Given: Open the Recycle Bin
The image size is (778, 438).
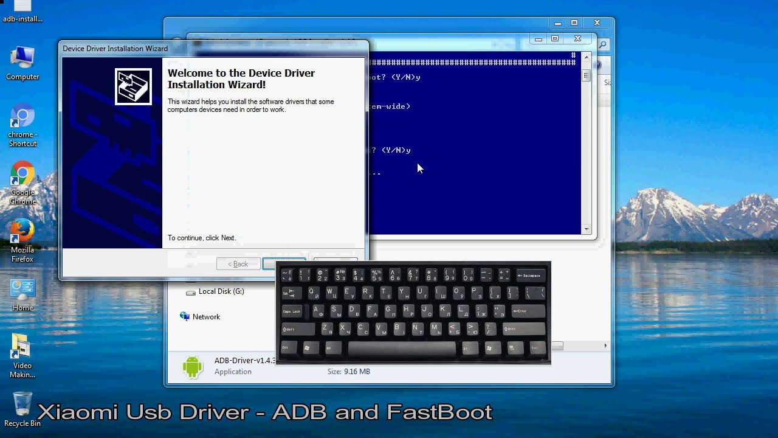Looking at the screenshot, I should [x=22, y=409].
